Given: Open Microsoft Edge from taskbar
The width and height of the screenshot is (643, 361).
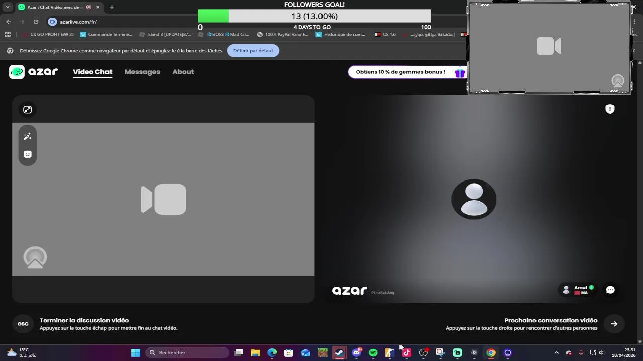Looking at the screenshot, I should click(x=272, y=353).
